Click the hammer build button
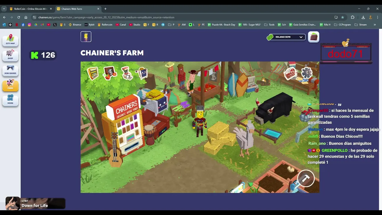 (306, 179)
